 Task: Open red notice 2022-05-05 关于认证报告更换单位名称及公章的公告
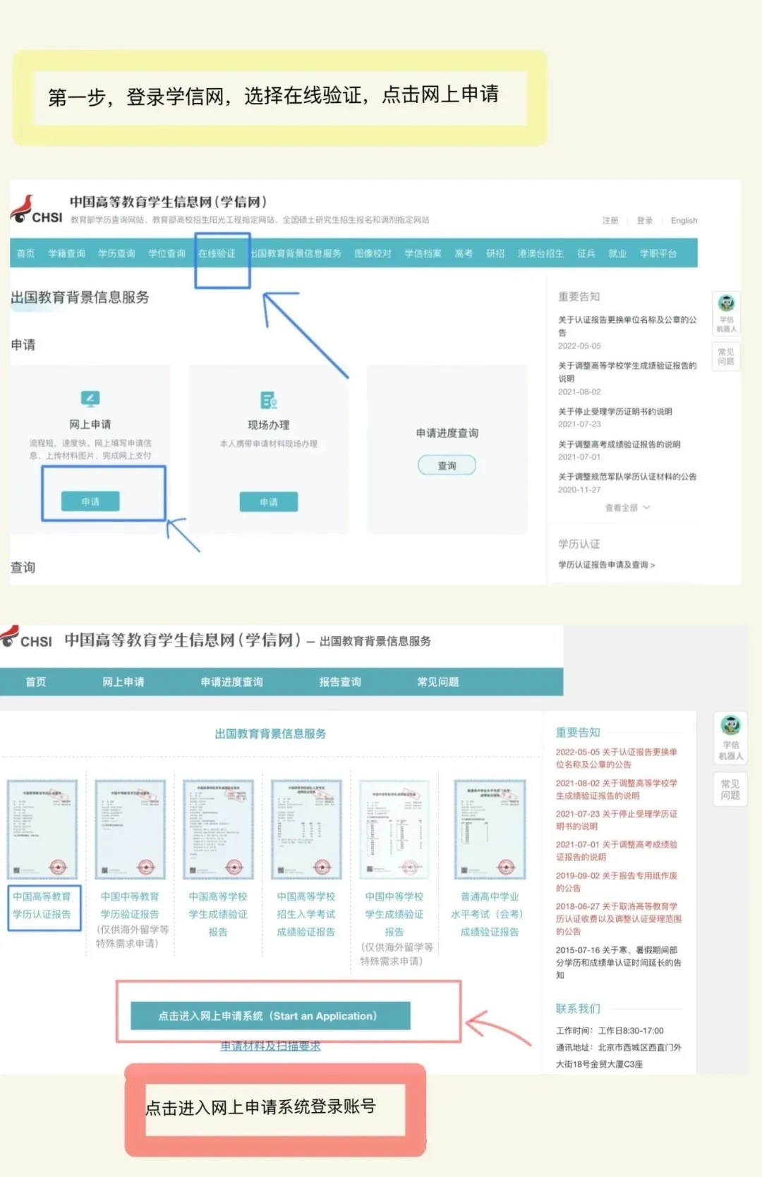tap(617, 758)
